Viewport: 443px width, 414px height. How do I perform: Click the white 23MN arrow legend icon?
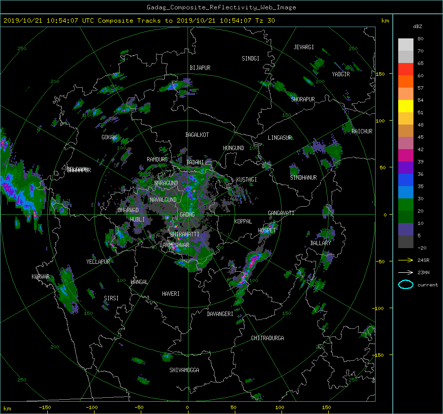[x=406, y=272]
